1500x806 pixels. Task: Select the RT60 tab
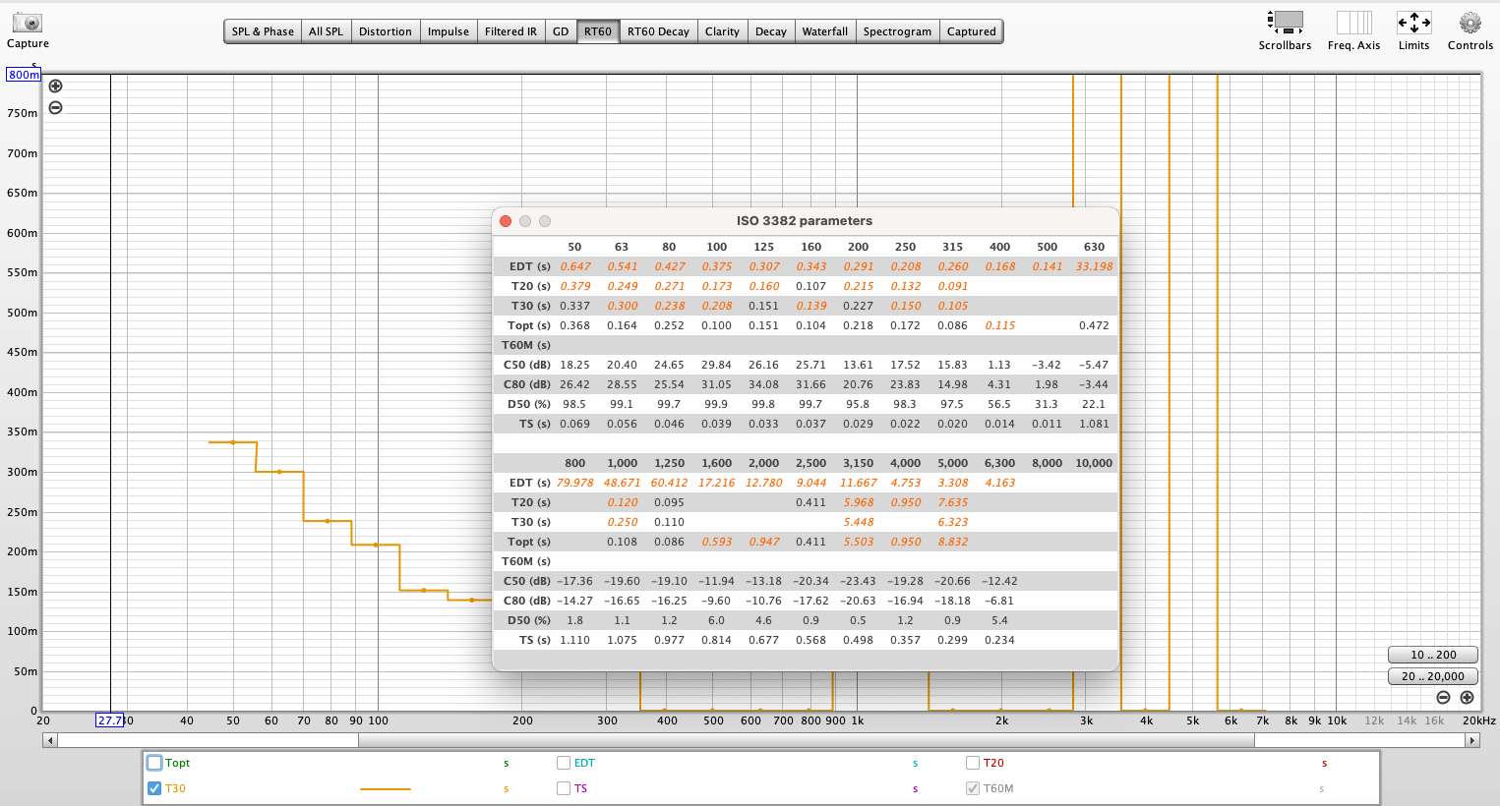point(598,31)
